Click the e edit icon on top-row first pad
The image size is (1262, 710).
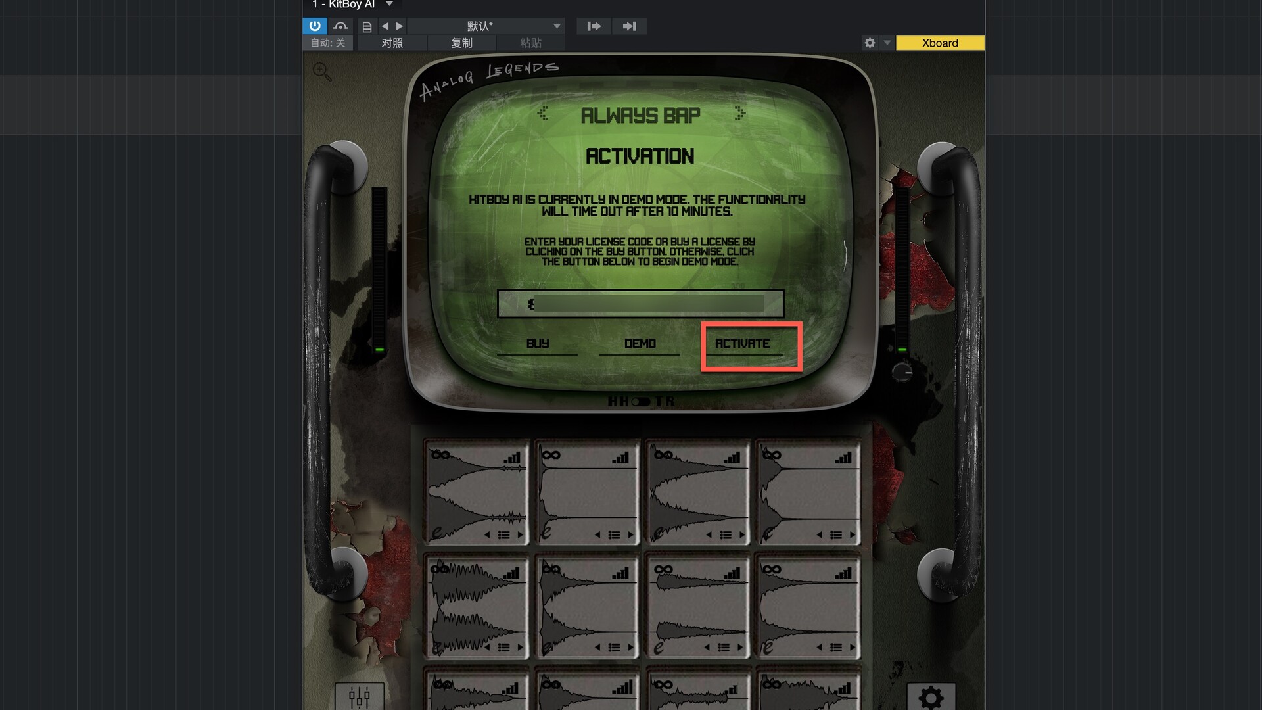(x=436, y=532)
